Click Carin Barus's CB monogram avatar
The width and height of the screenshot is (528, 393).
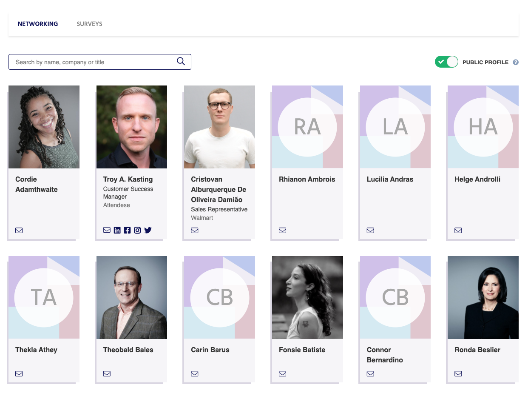pos(219,297)
